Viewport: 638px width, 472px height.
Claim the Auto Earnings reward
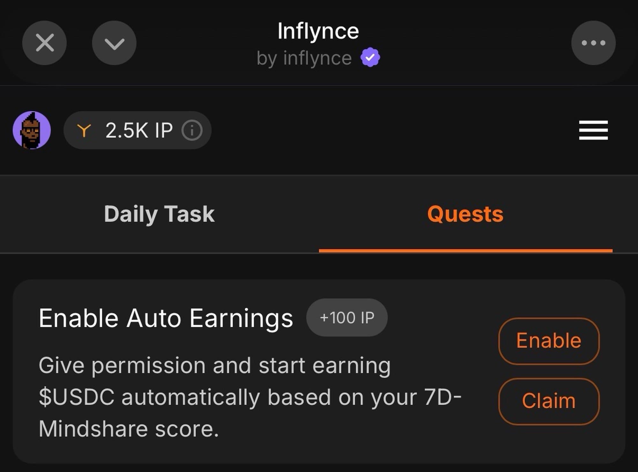click(x=549, y=401)
